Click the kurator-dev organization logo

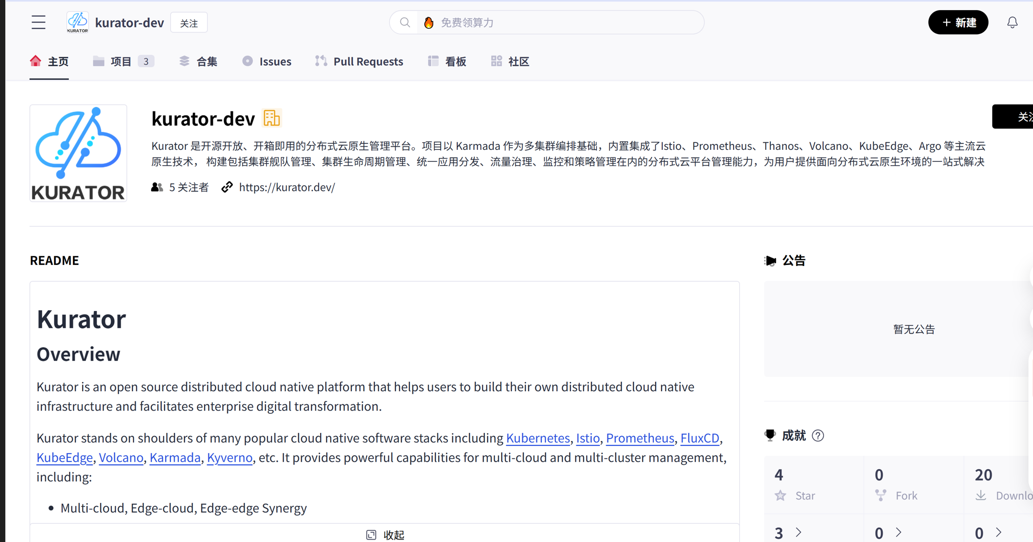pyautogui.click(x=77, y=22)
